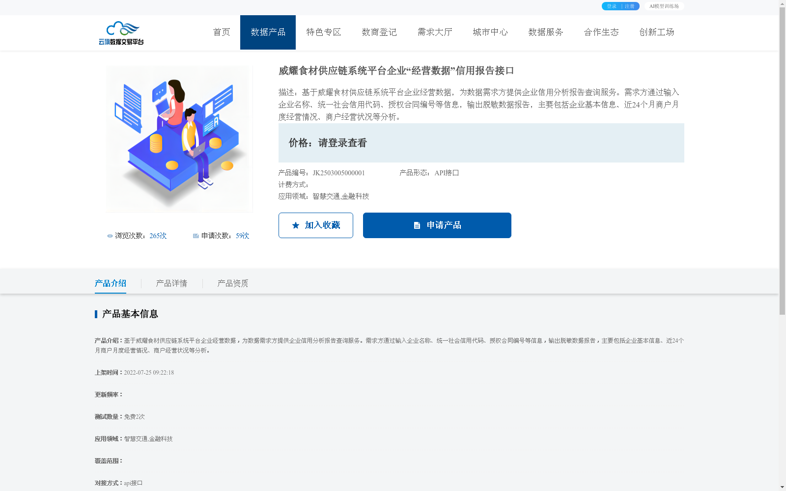
Task: Switch to the 产品详情 tab
Action: (x=171, y=283)
